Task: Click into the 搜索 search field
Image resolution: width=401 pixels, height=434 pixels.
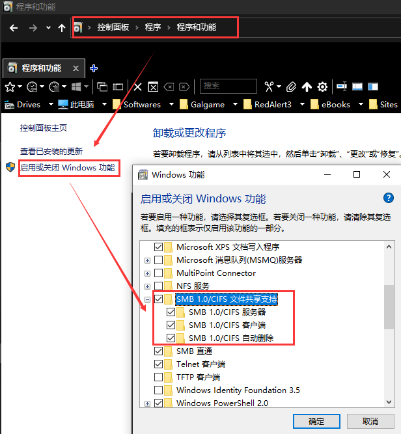Action: coord(228,87)
